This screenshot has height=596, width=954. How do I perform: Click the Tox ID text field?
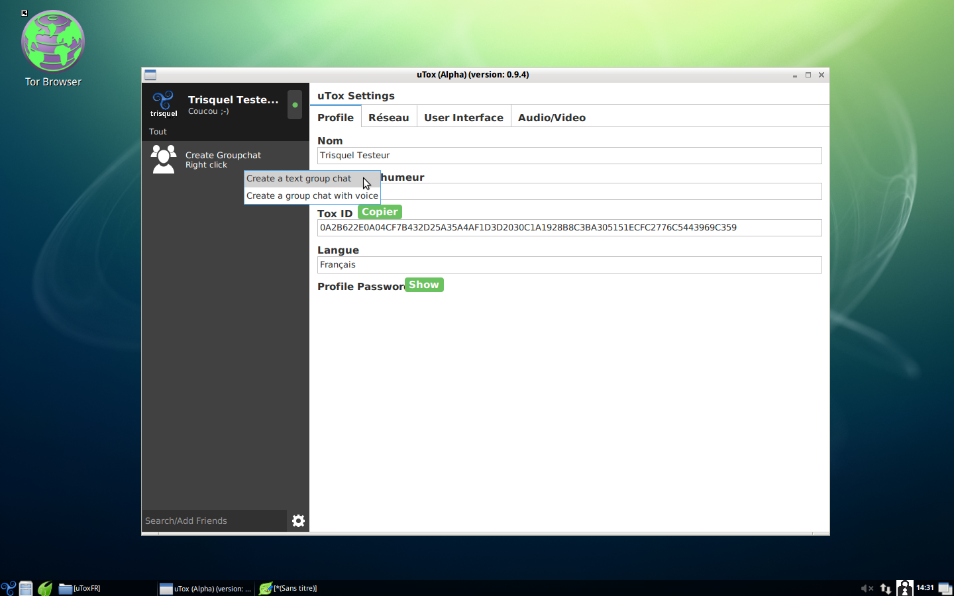coord(569,228)
